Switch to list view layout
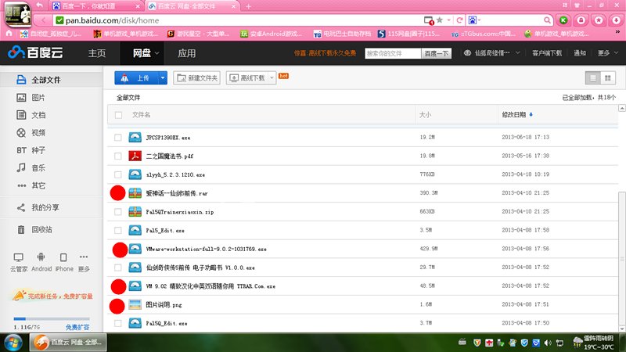This screenshot has width=626, height=352. coord(593,78)
